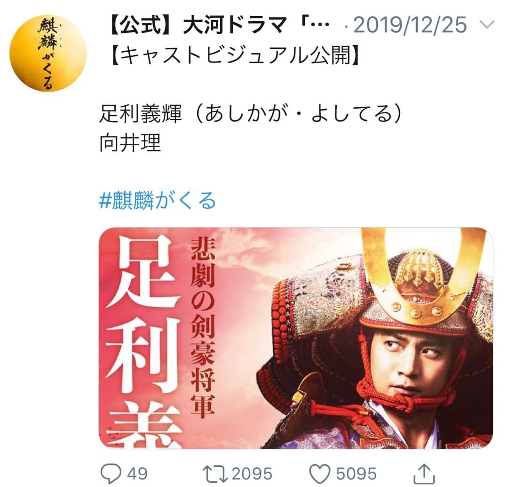Click the like count 5095
Viewport: 516px width, 487px height.
[x=356, y=474]
